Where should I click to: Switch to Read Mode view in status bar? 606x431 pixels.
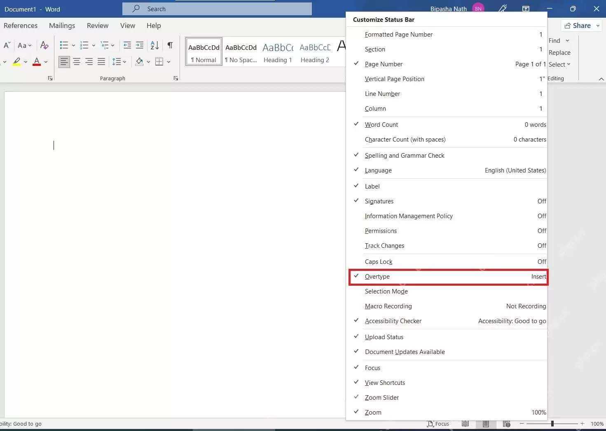[465, 424]
